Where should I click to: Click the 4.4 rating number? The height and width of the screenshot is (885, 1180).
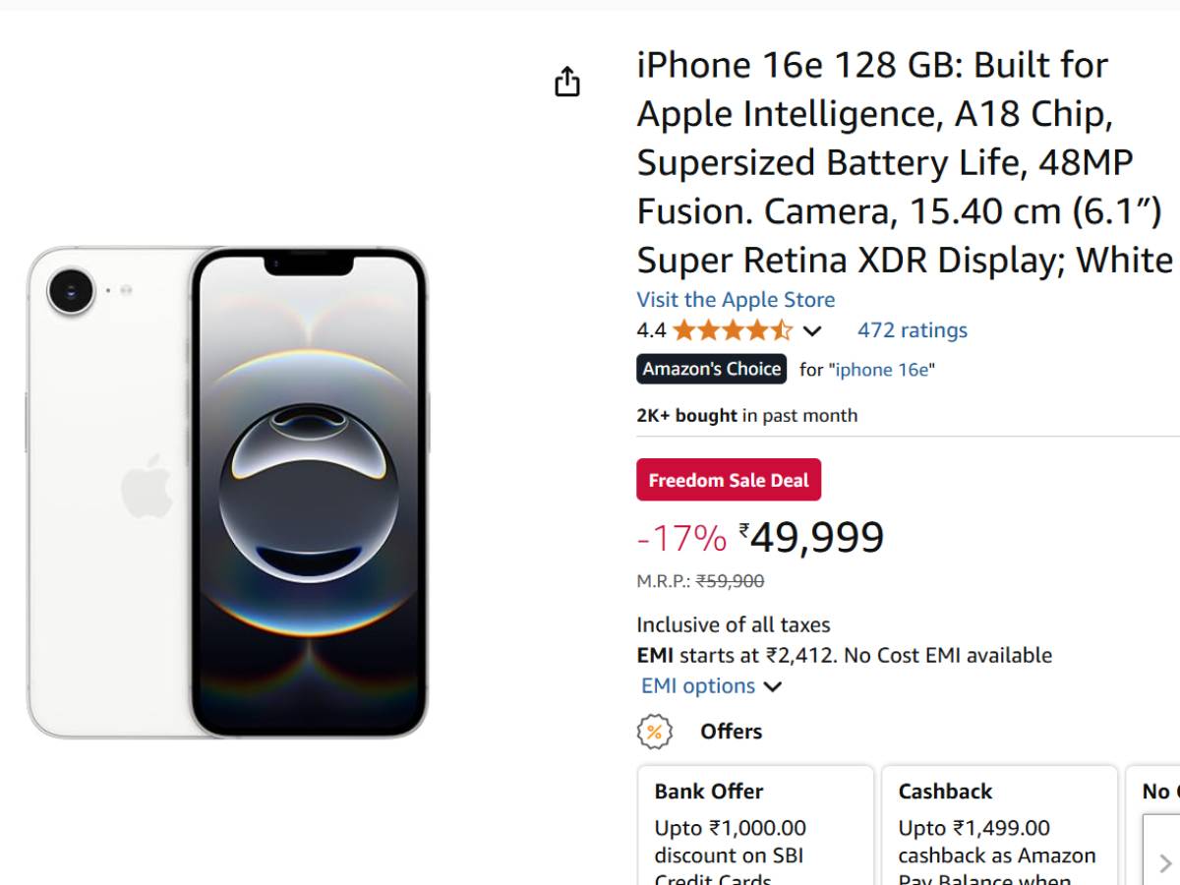click(x=651, y=330)
